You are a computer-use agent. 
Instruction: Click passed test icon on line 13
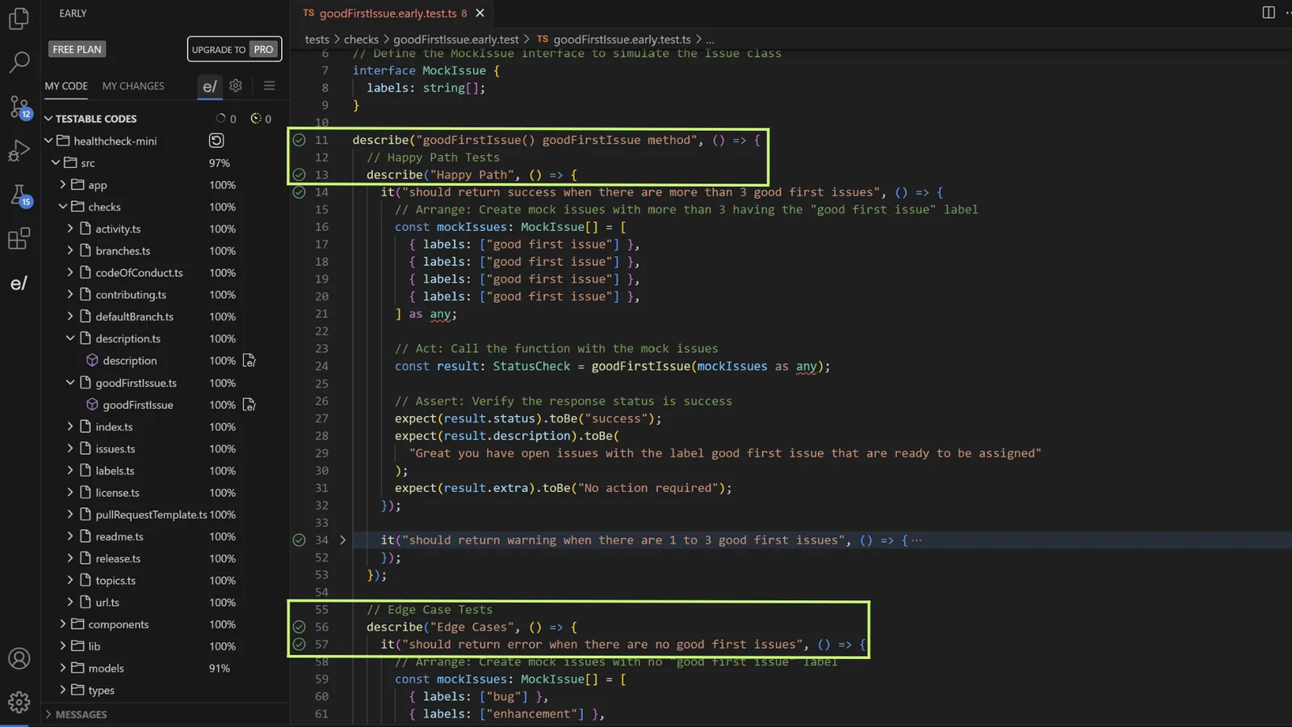pyautogui.click(x=299, y=174)
